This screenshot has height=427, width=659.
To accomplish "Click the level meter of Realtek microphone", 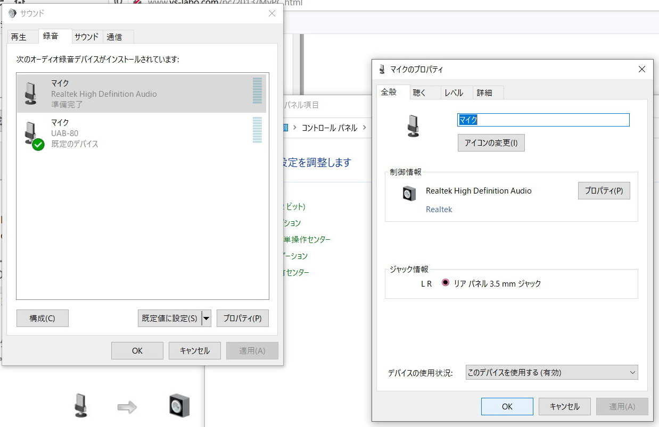I will [257, 91].
